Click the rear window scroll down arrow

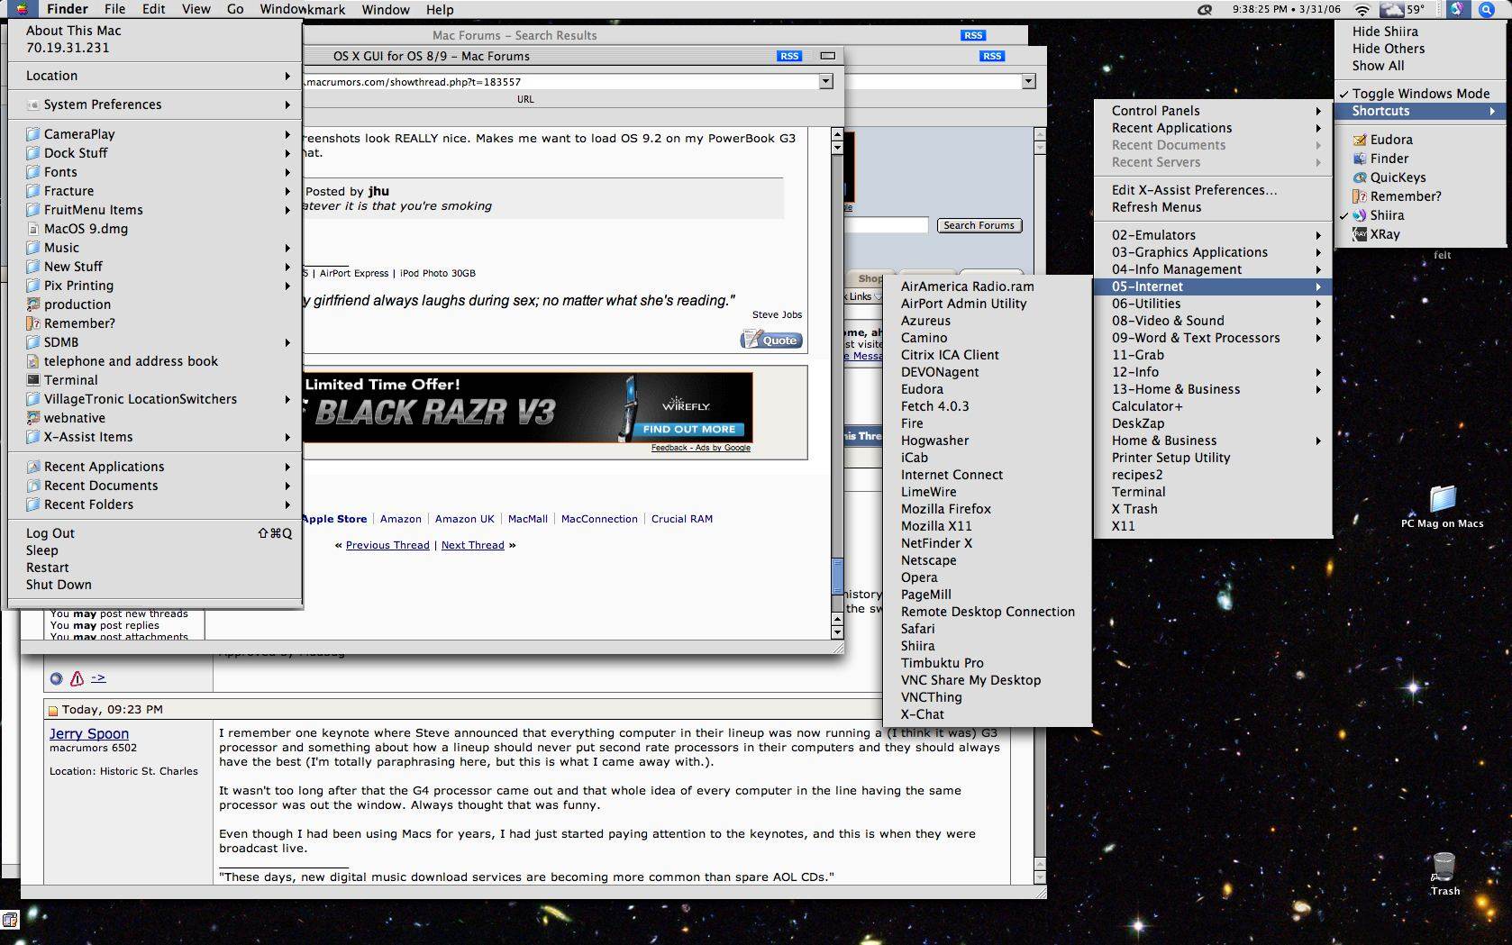coord(1040,877)
